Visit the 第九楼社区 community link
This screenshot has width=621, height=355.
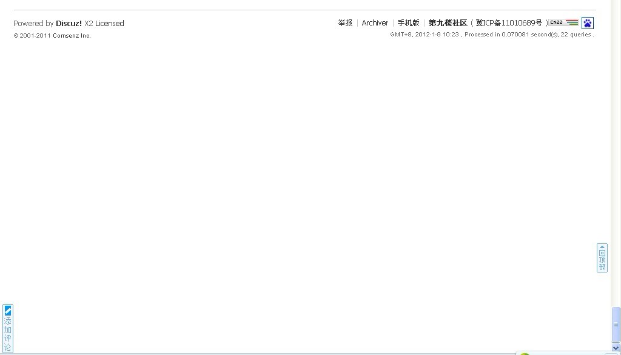[x=447, y=22]
